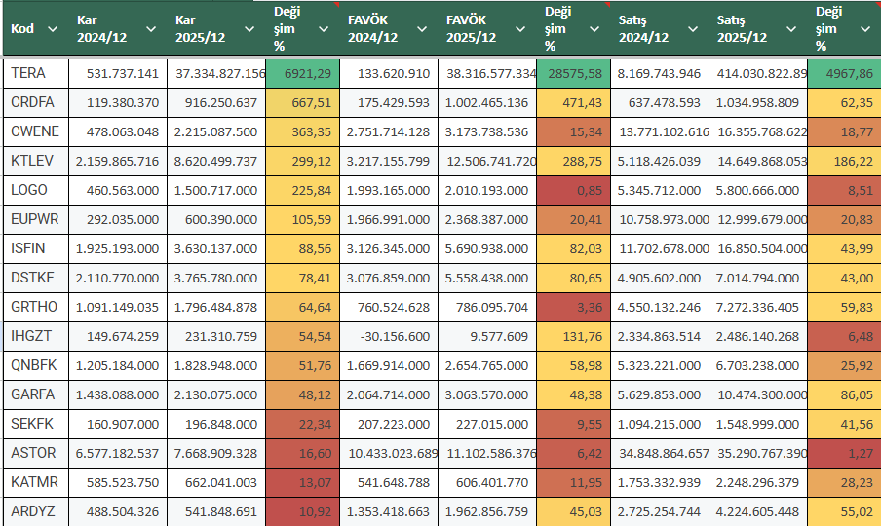Viewport: 881px width, 526px height.
Task: Select the red 0,85 LOGO cell
Action: tap(573, 190)
